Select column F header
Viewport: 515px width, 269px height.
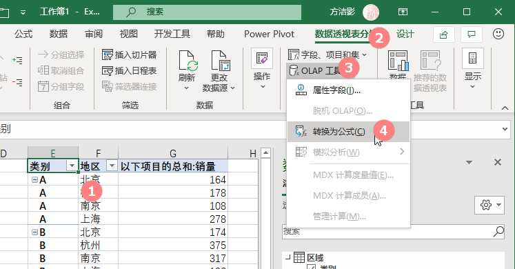[x=98, y=153]
